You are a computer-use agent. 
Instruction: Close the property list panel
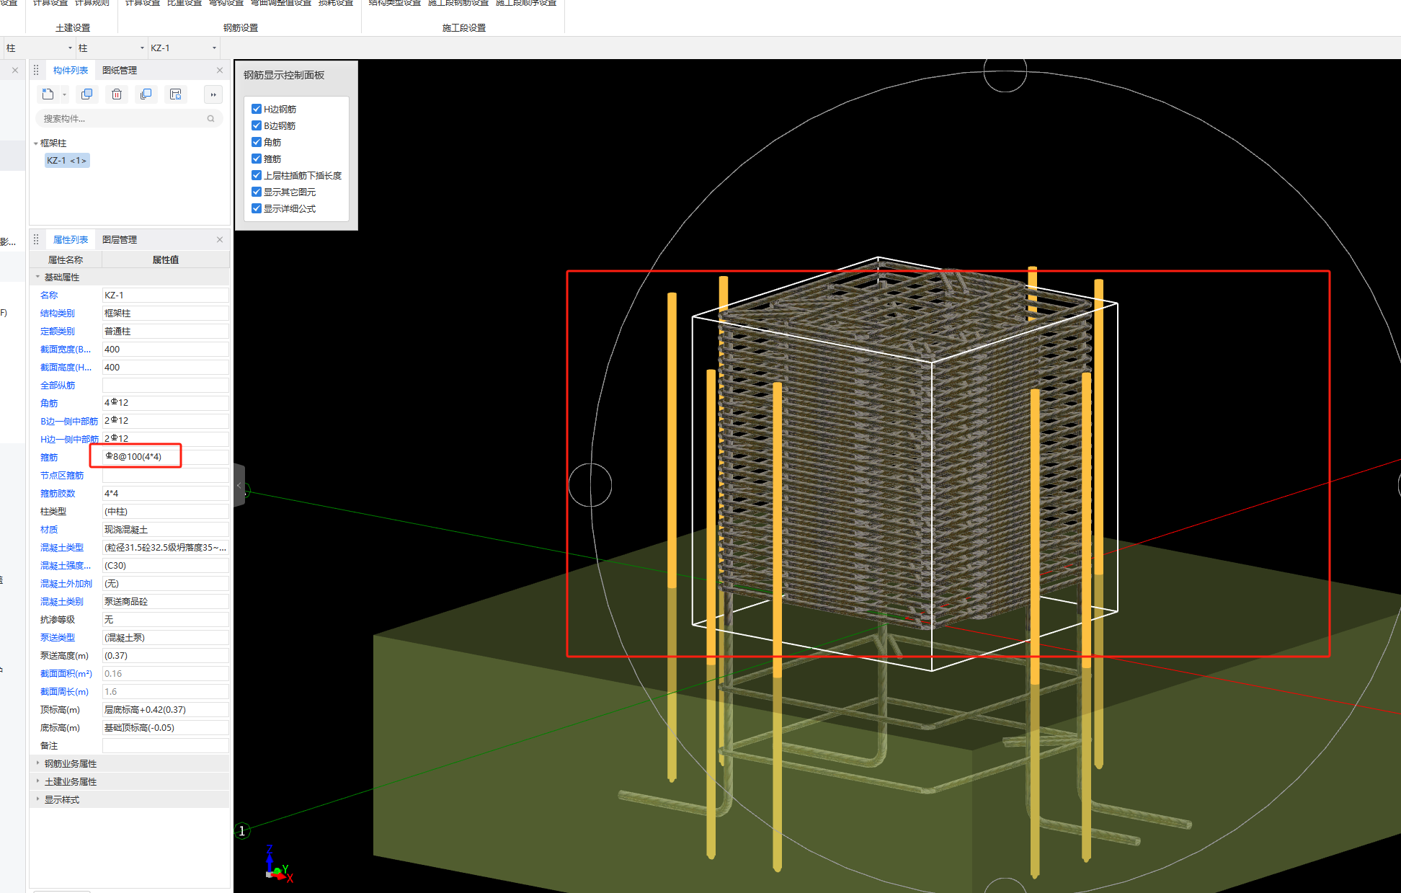(220, 239)
